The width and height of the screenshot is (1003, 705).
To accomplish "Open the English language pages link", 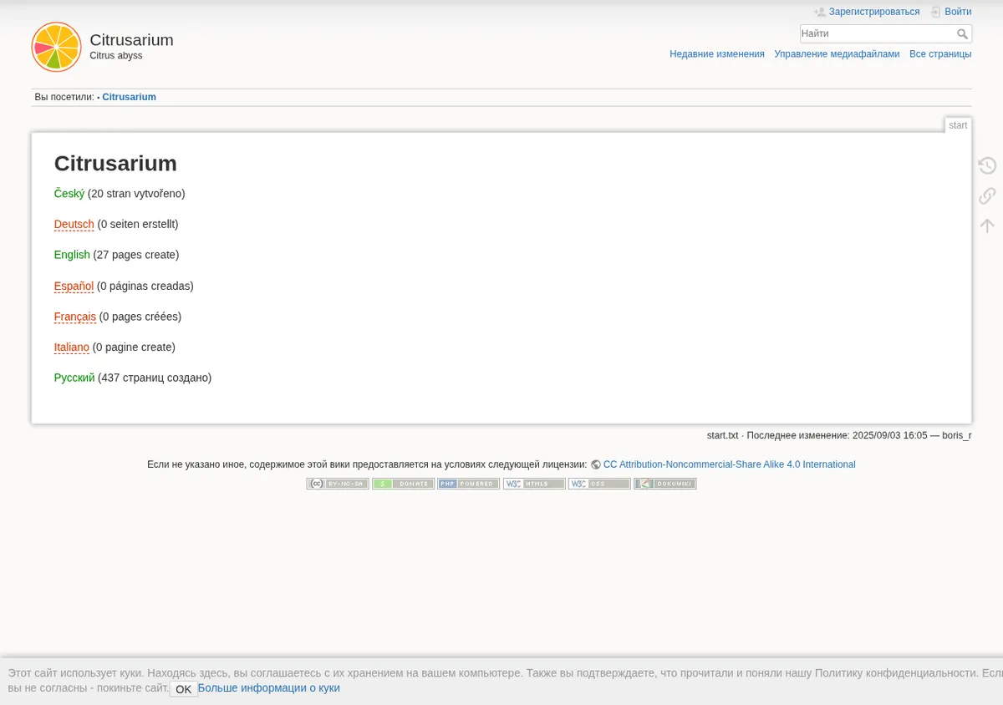I will 72,255.
